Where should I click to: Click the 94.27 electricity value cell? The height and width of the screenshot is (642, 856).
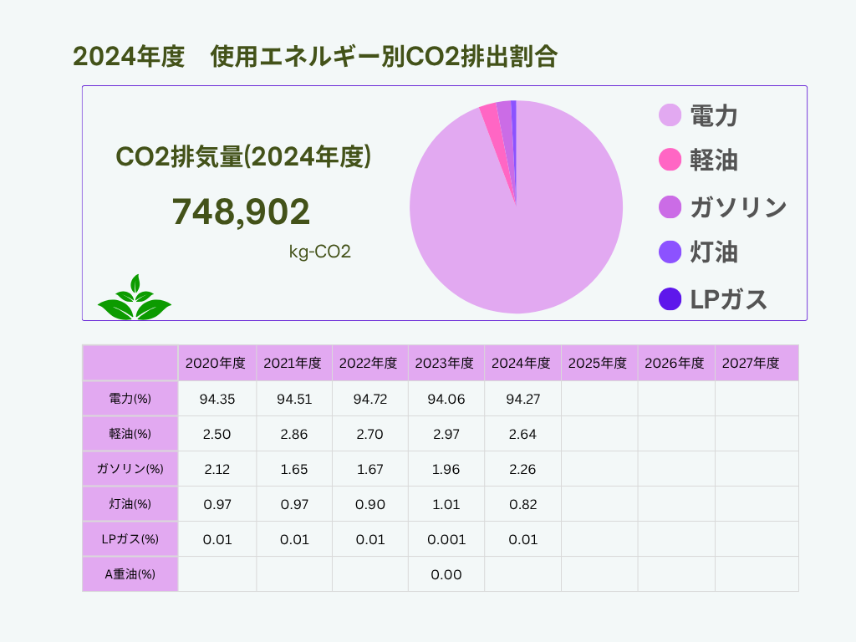click(x=522, y=399)
